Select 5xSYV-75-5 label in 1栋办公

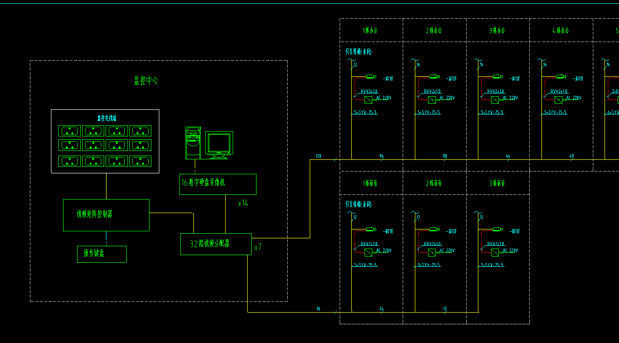coord(365,113)
